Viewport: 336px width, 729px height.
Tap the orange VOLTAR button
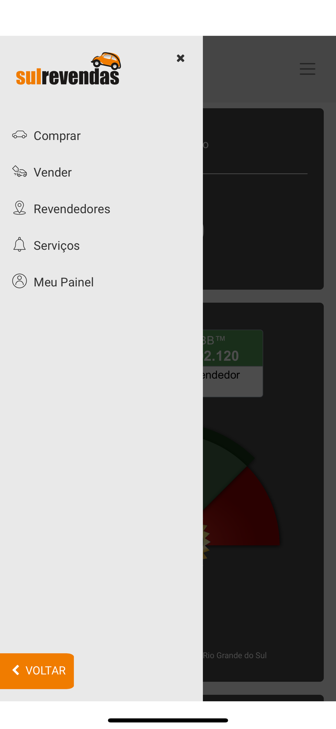coord(37,671)
